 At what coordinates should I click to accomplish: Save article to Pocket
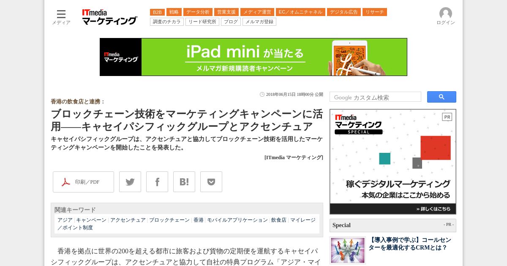click(x=211, y=182)
